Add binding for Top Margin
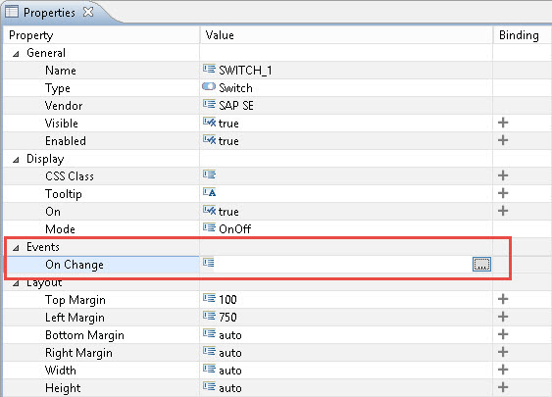Image resolution: width=552 pixels, height=397 pixels. [503, 299]
